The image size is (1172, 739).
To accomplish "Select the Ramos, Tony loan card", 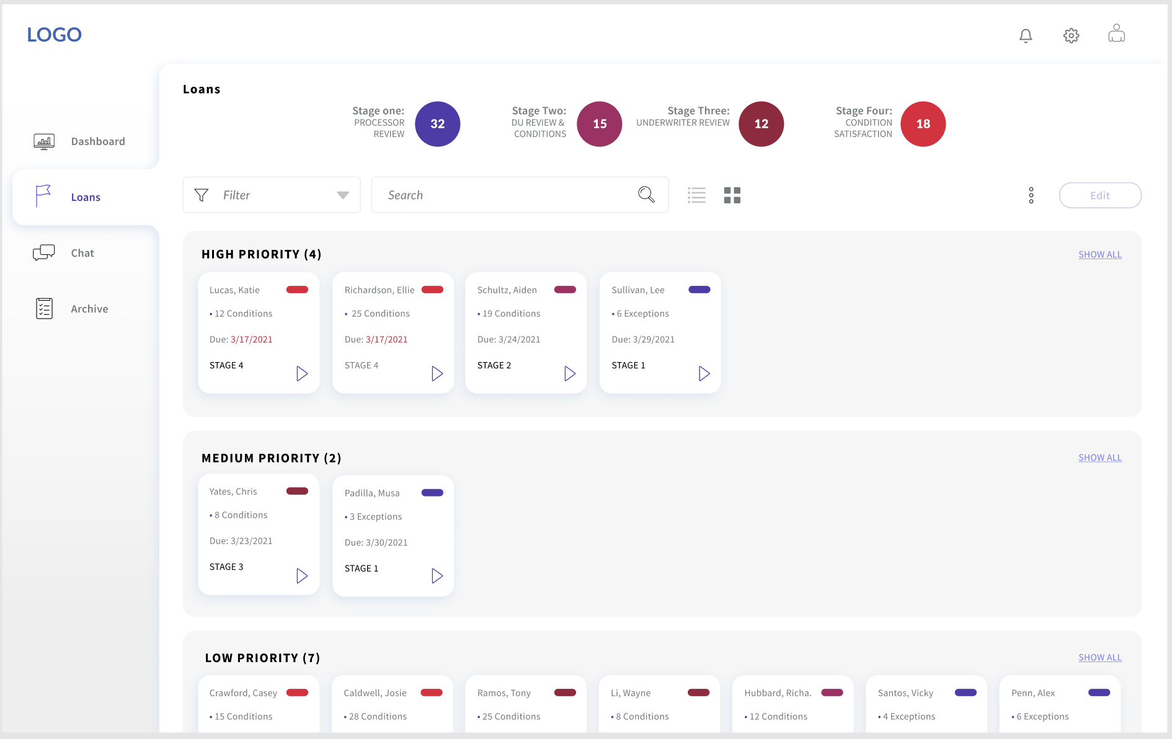I will pos(526,704).
